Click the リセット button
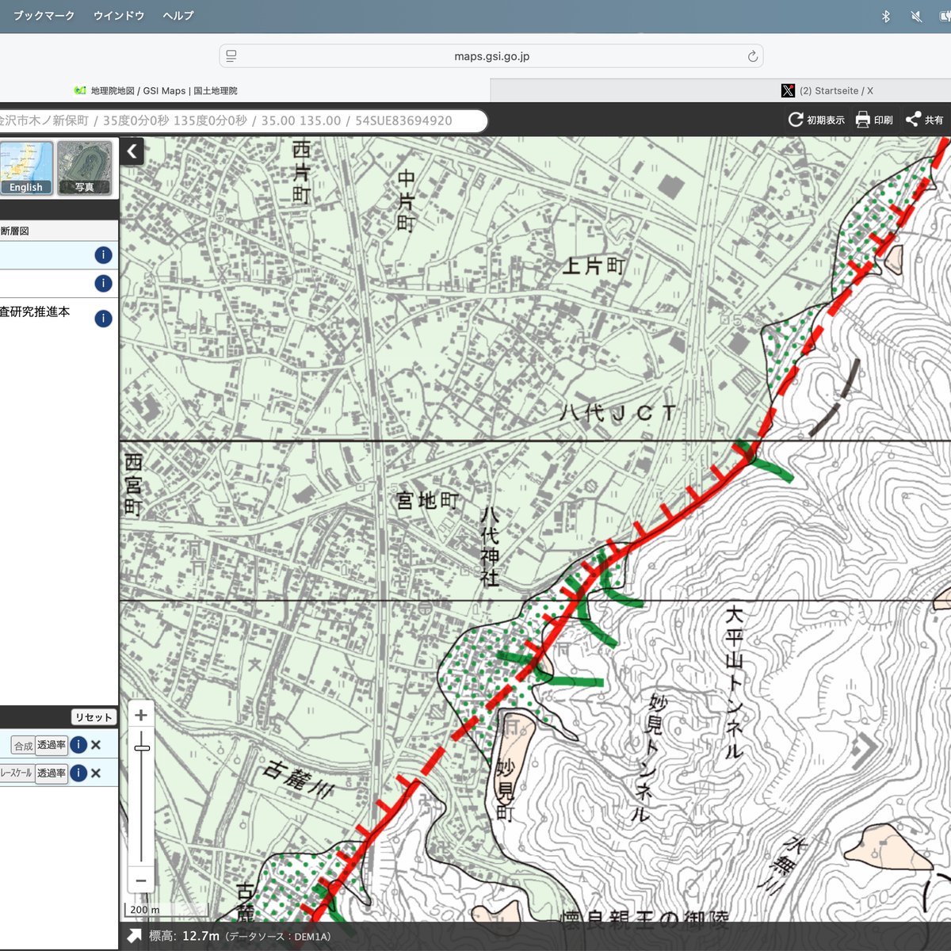Screen dimensions: 951x951 point(94,717)
